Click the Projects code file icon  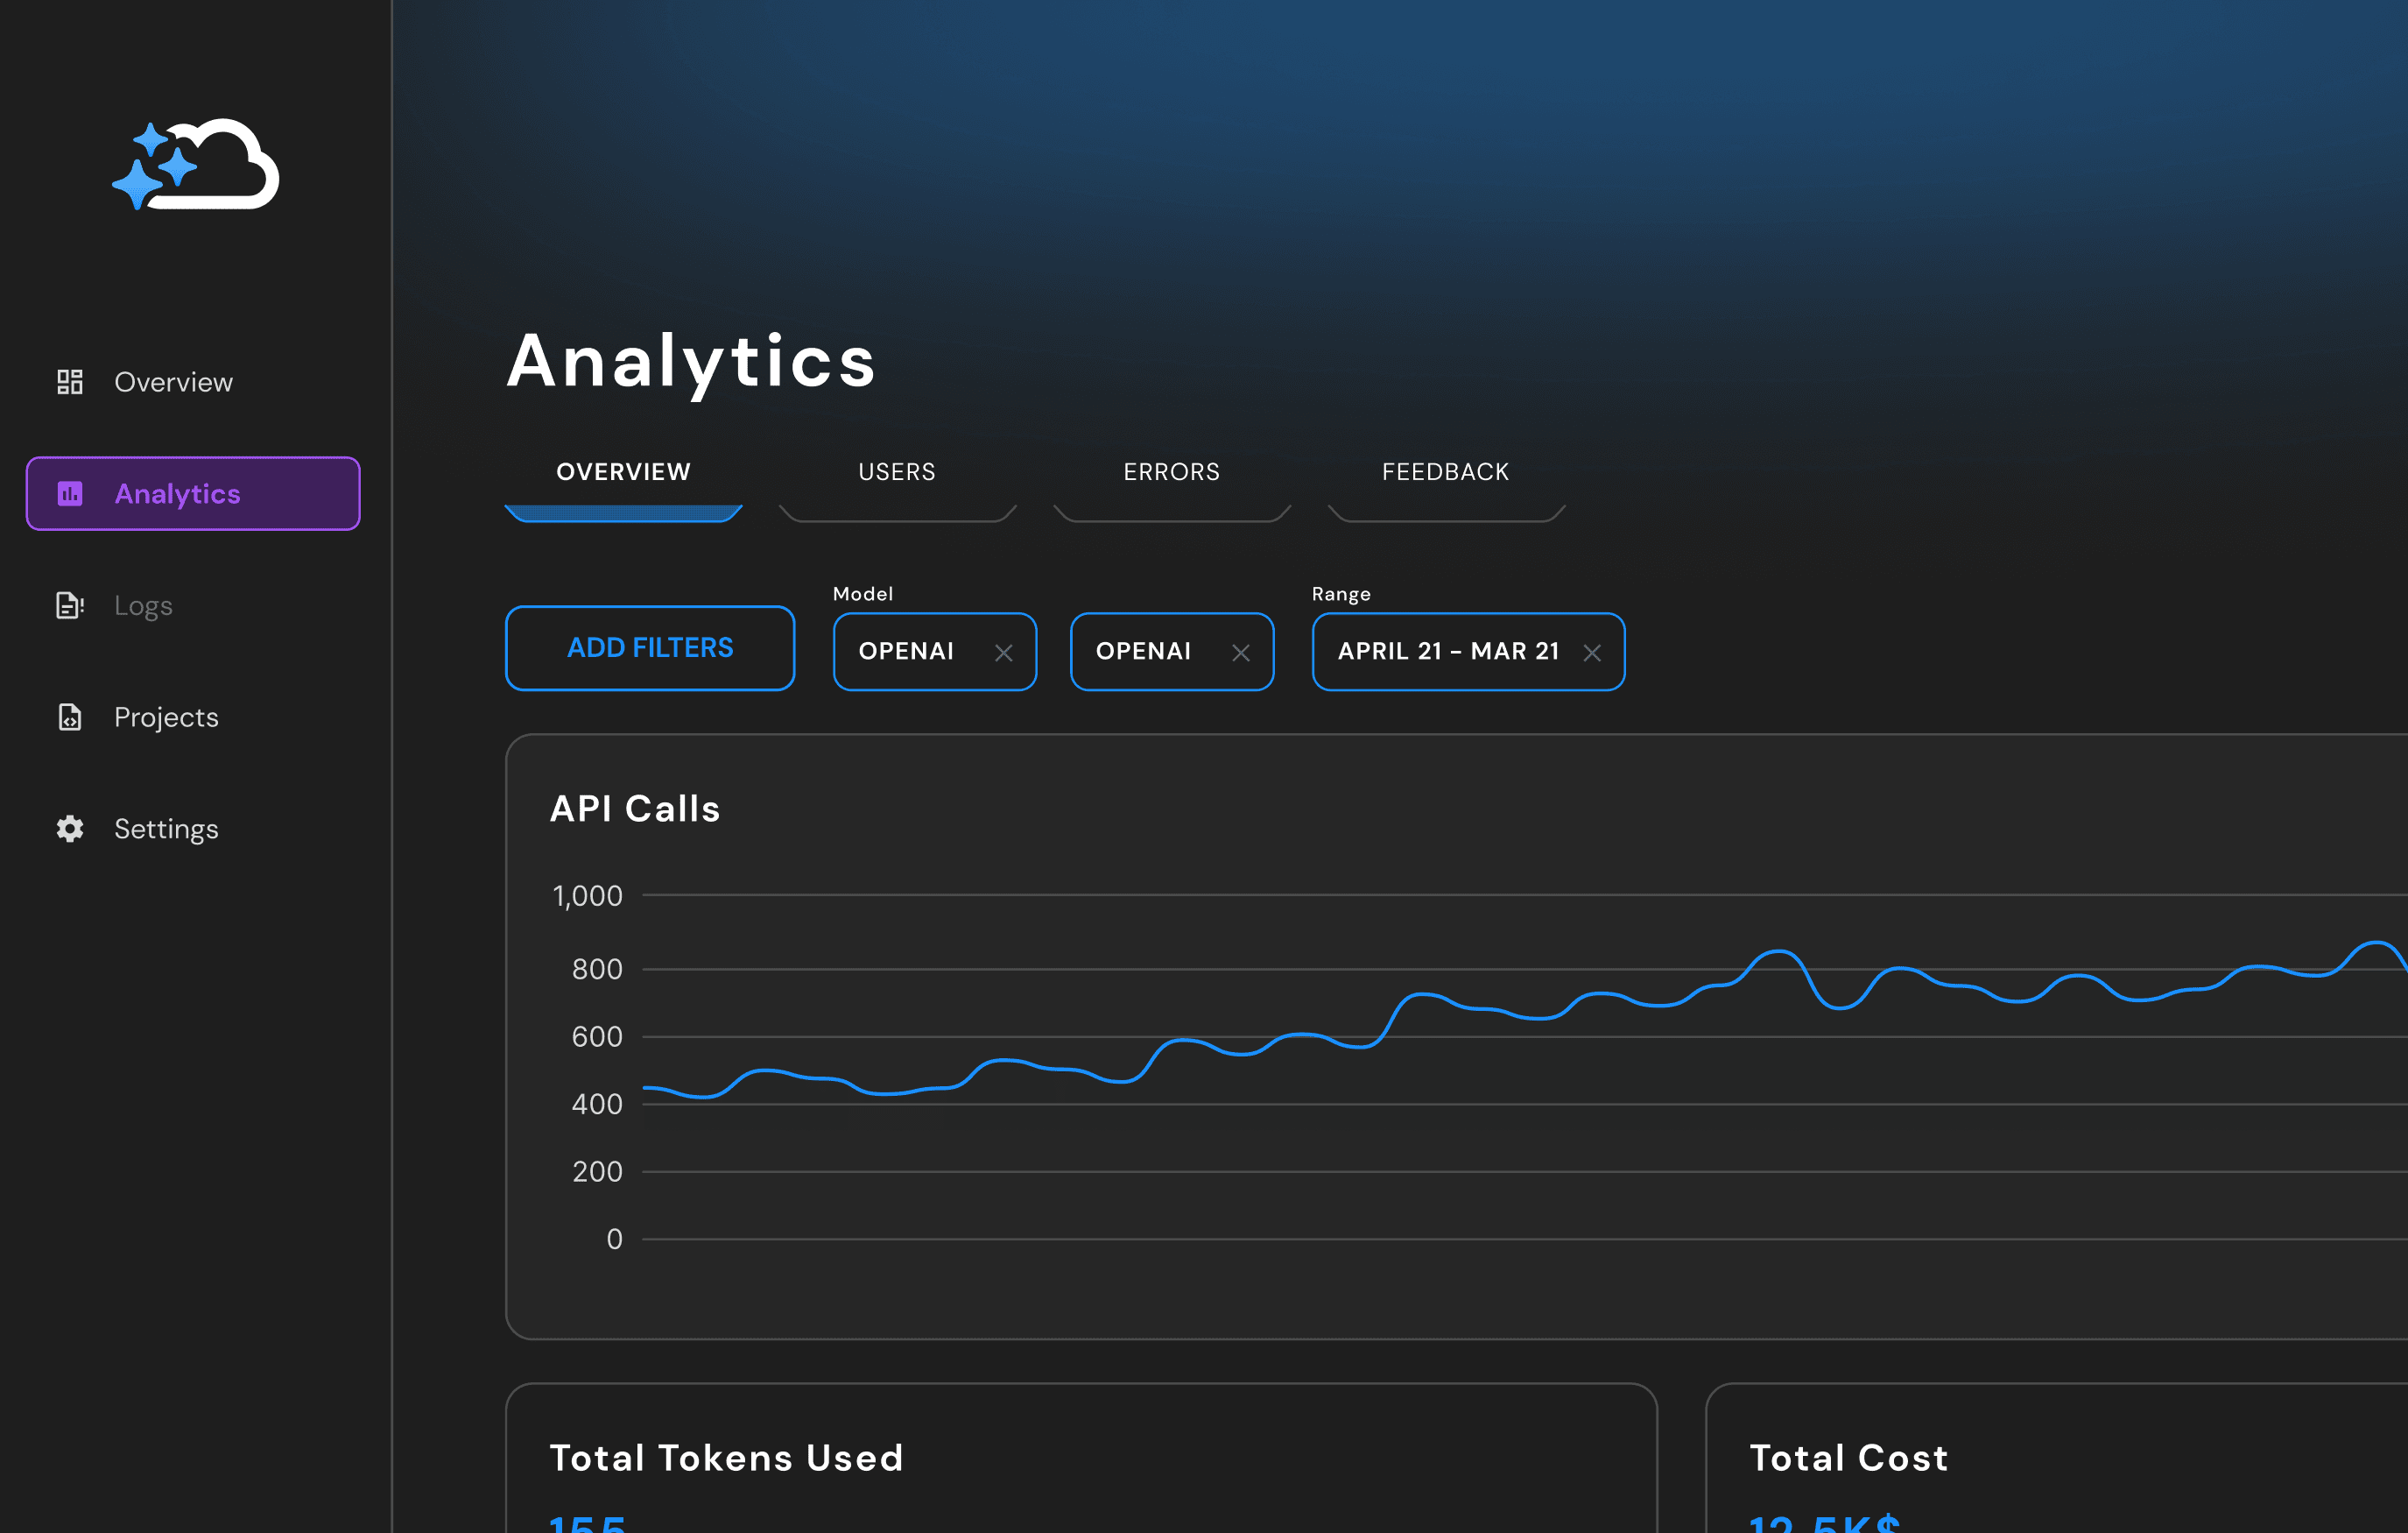[70, 717]
